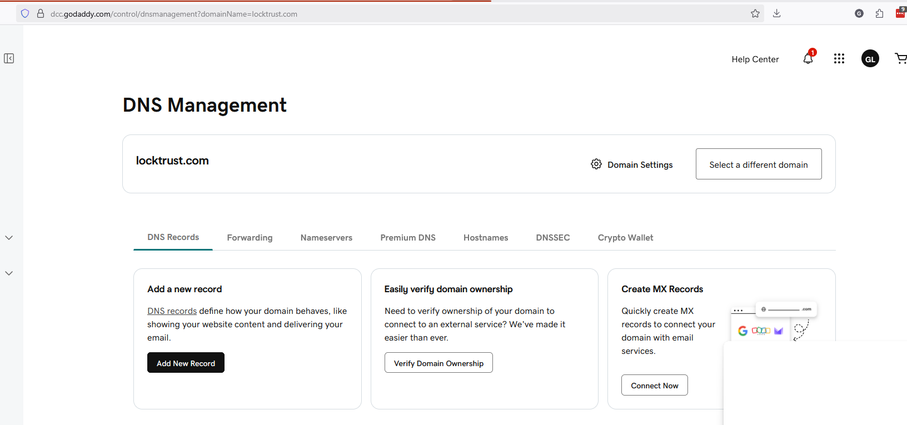
Task: Click the red extension icon with badge
Action: click(901, 12)
